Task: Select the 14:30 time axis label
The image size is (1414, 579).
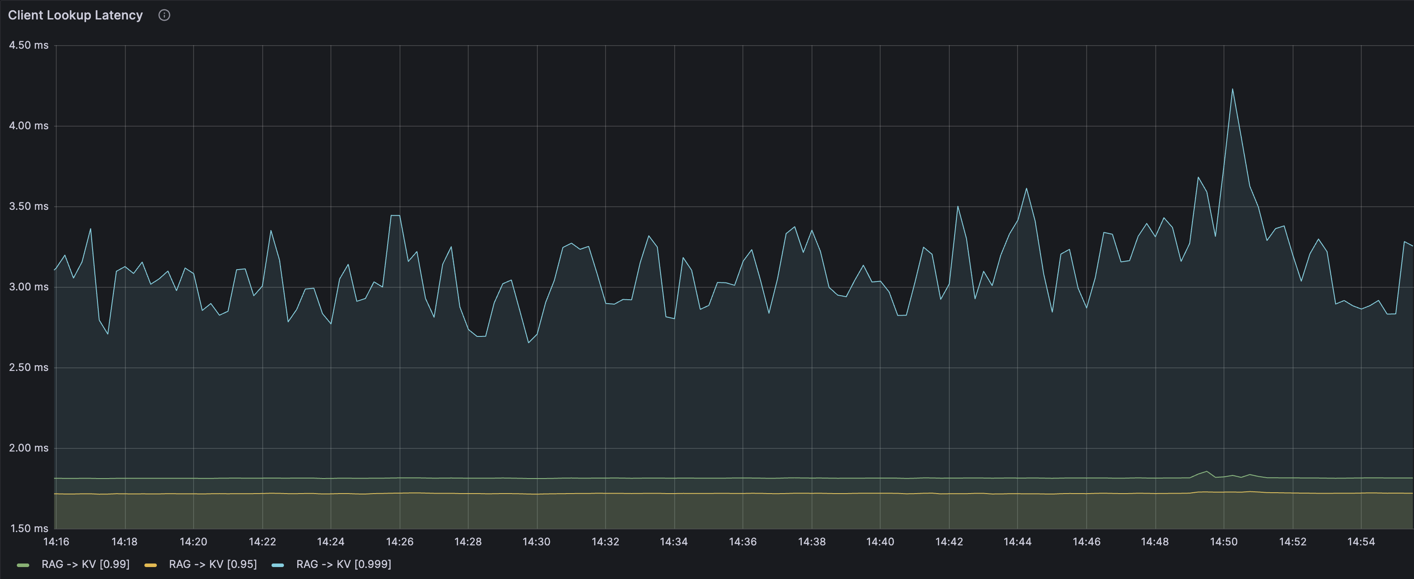Action: coord(536,542)
